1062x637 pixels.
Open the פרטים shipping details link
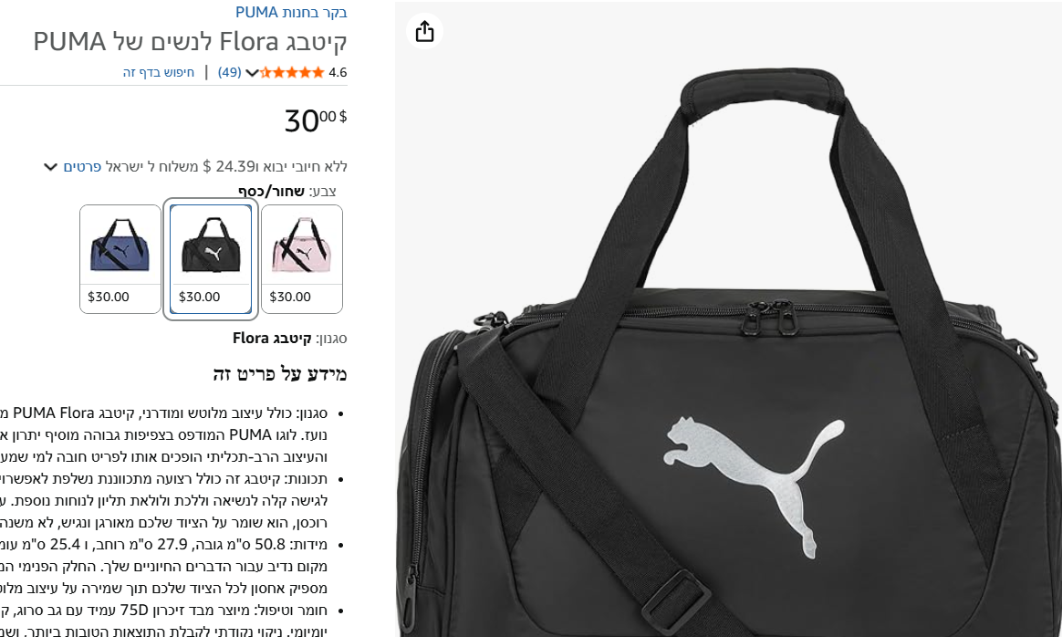[x=82, y=167]
